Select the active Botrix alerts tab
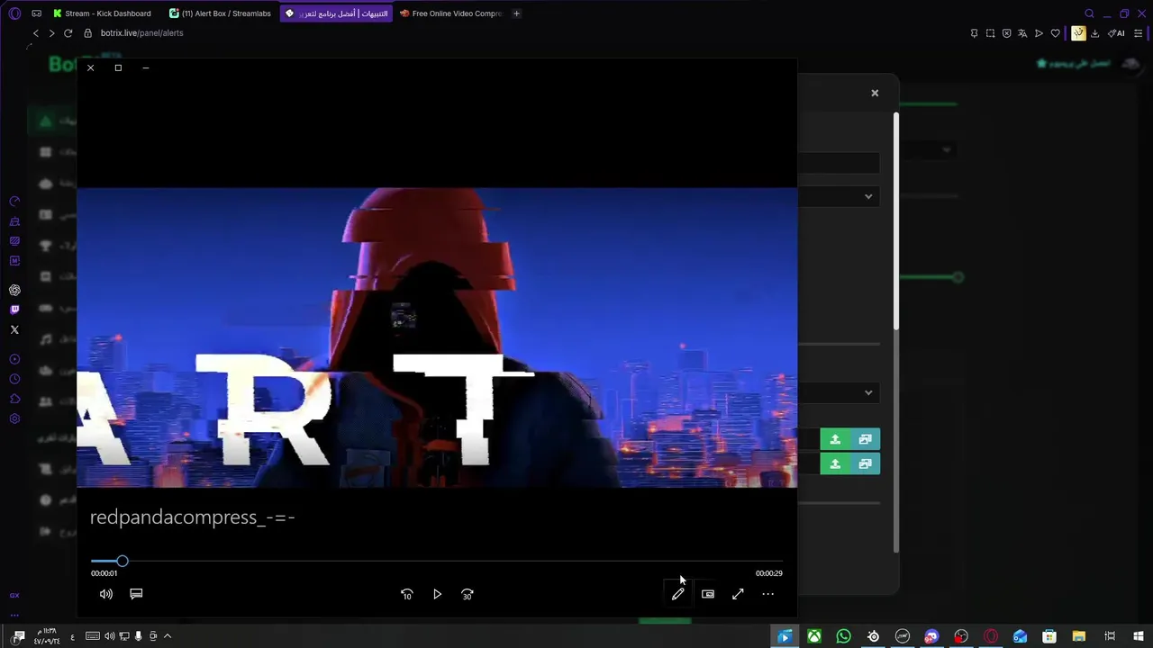This screenshot has height=648, width=1153. (x=336, y=13)
